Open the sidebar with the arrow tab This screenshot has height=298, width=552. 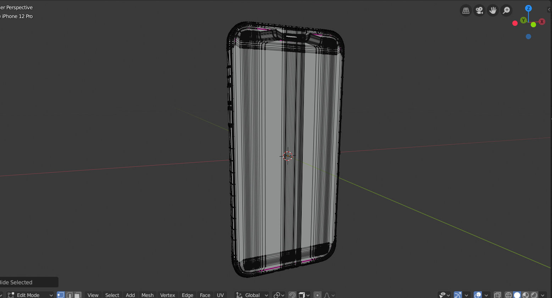[550, 10]
